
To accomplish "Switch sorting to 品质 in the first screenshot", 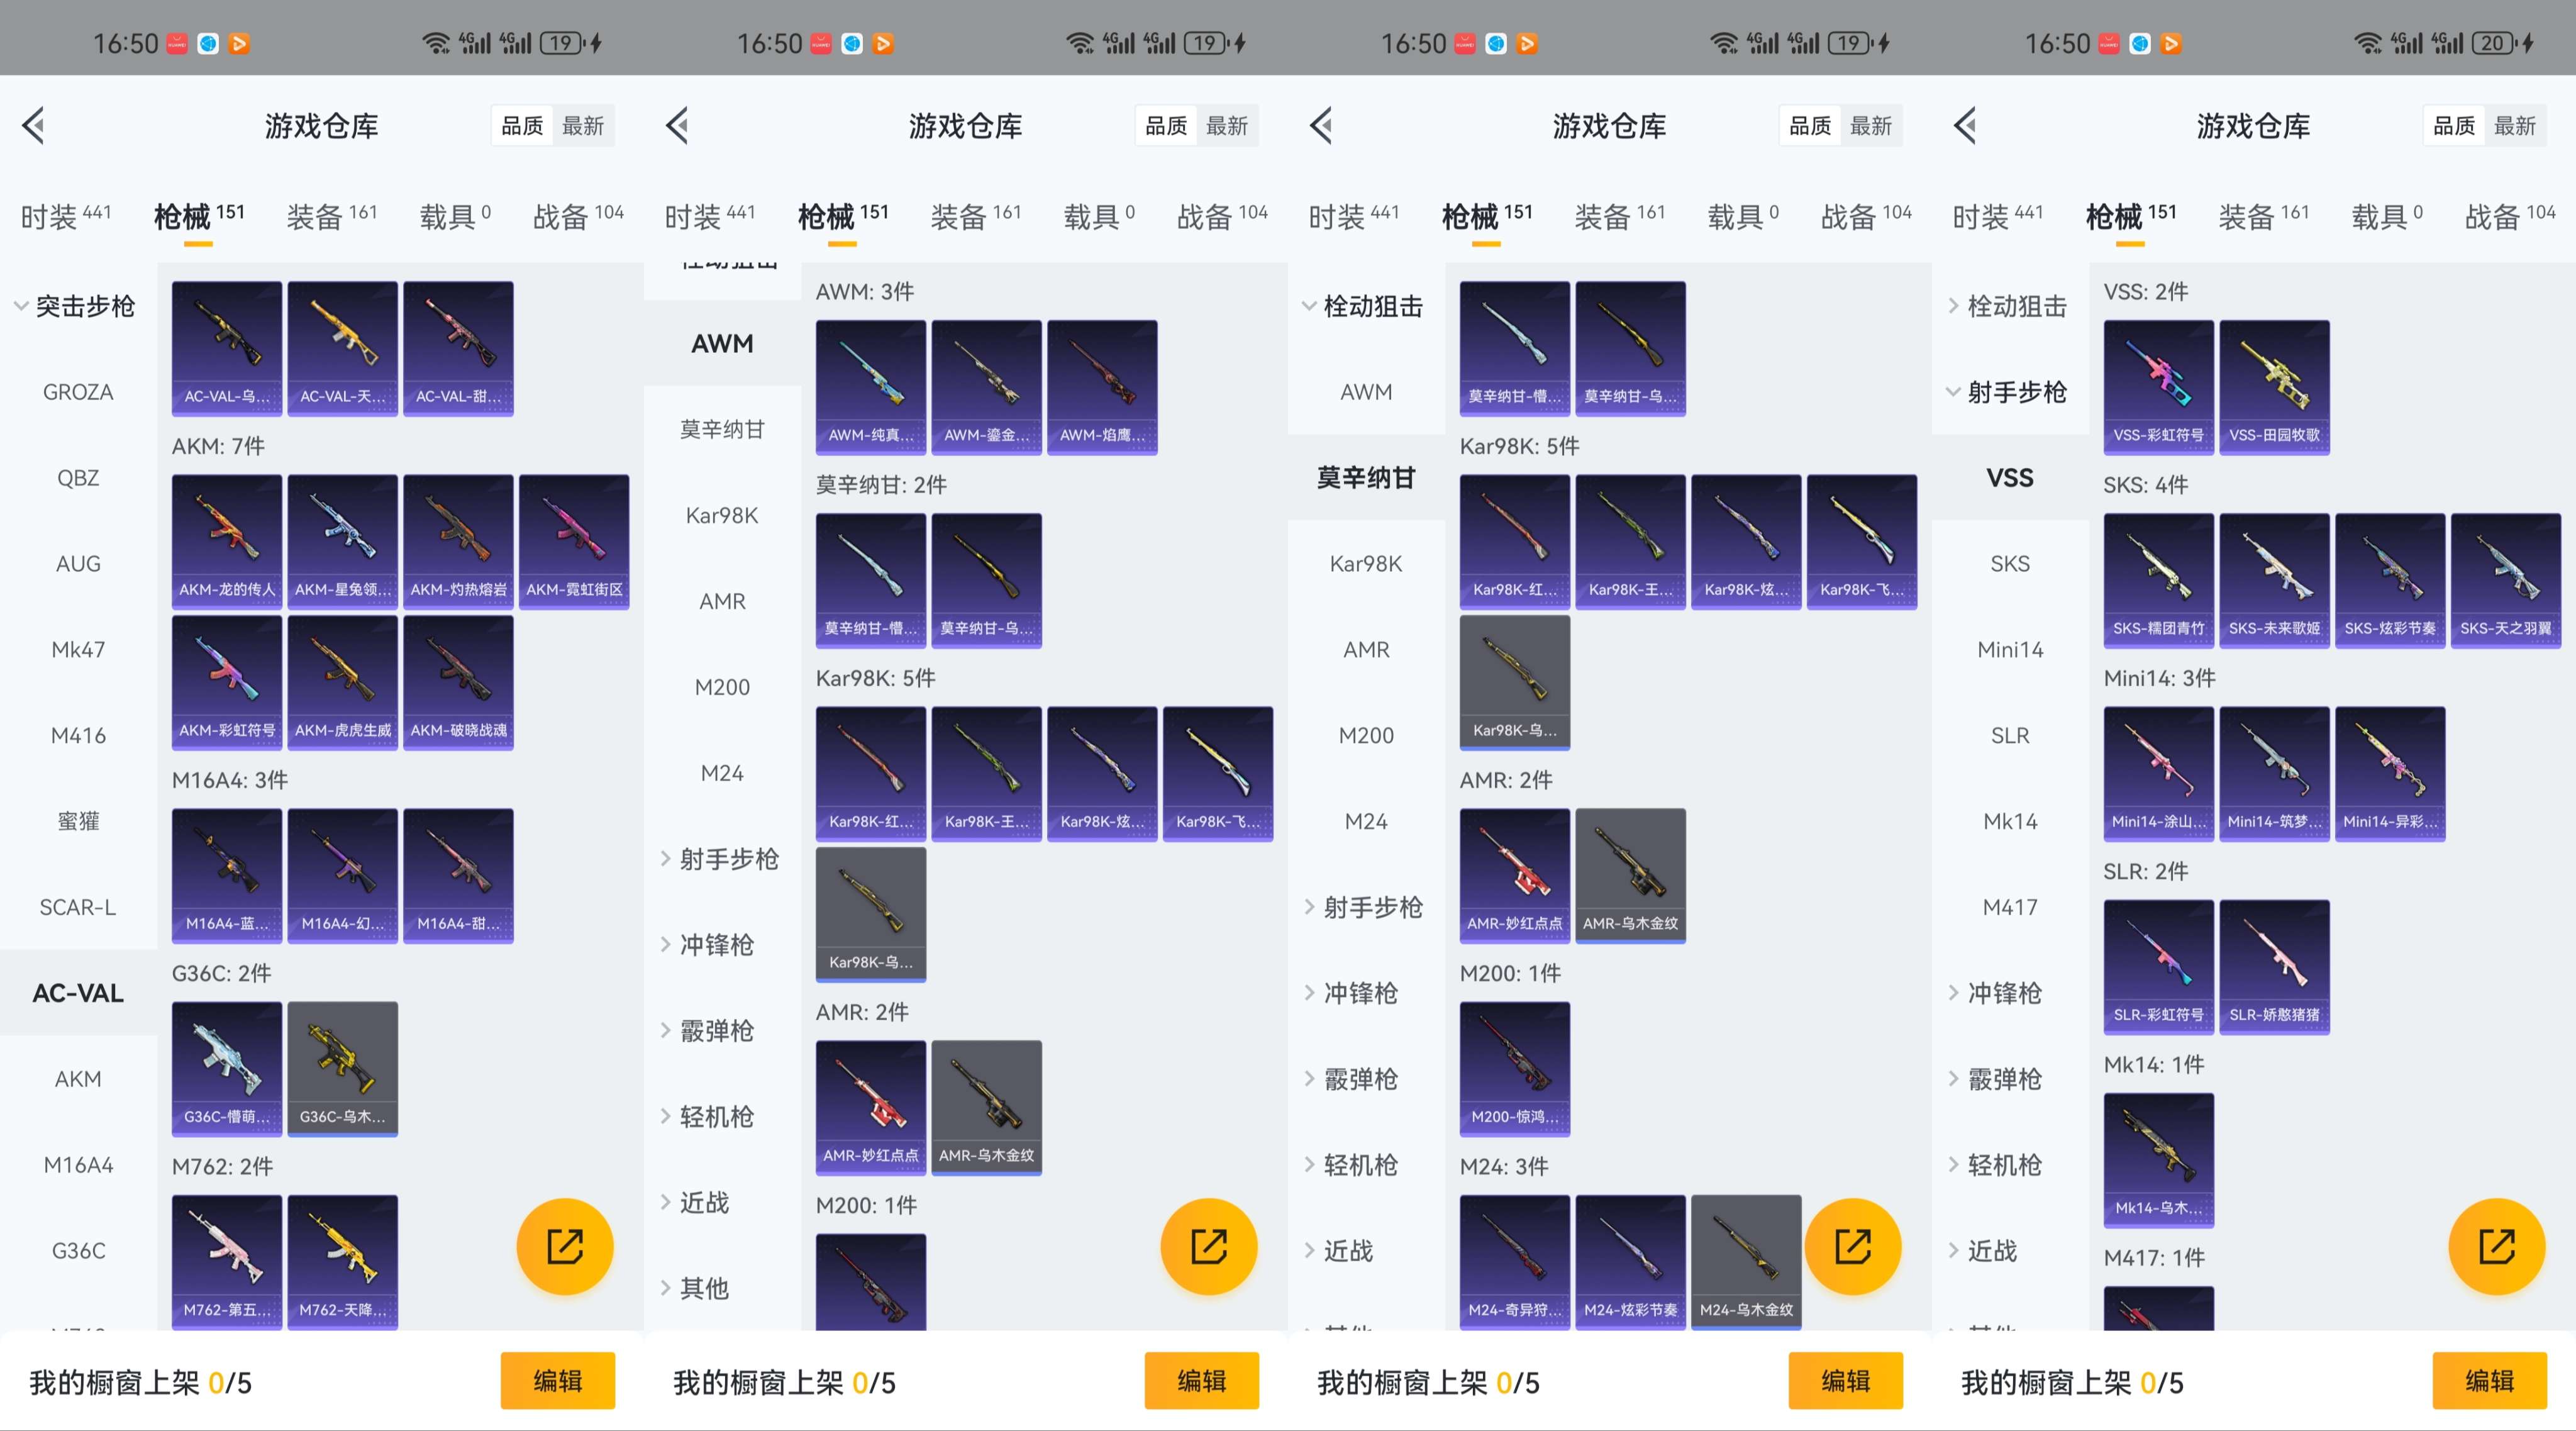I will coord(522,126).
